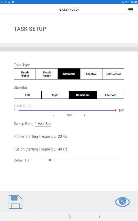Open Fusion Starting Frequency 40 Hz dropdown
This screenshot has width=138, height=221.
point(62,149)
